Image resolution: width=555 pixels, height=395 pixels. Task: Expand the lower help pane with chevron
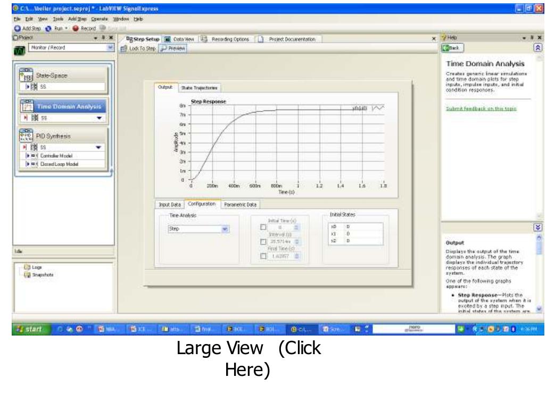click(537, 228)
